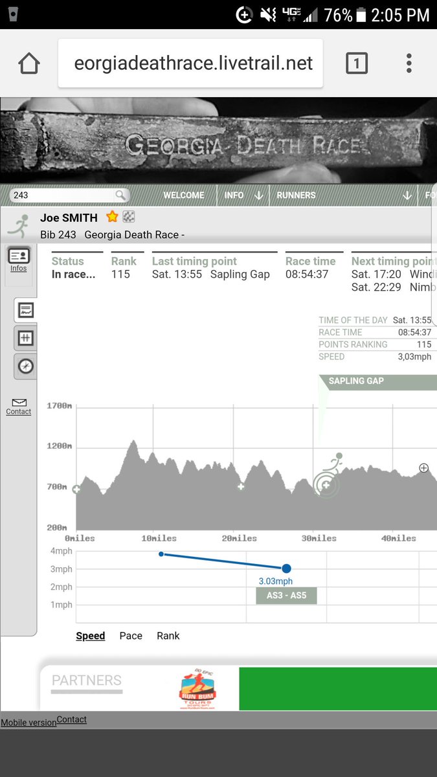Screen dimensions: 437x777
Task: Click the POINTS RANKING row
Action: tap(375, 344)
